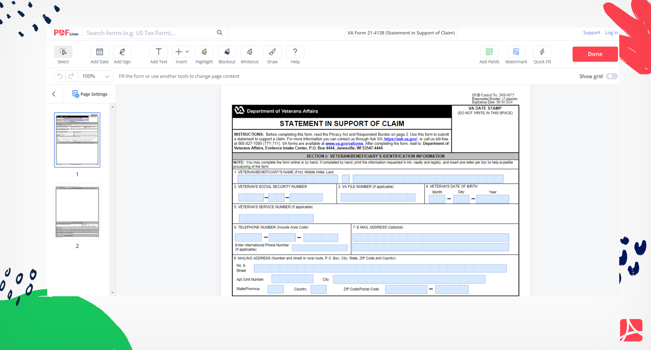Select the Highlight tool
Screen dimensions: 651x350
pos(204,52)
